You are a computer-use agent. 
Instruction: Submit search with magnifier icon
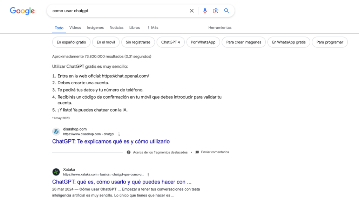226,11
